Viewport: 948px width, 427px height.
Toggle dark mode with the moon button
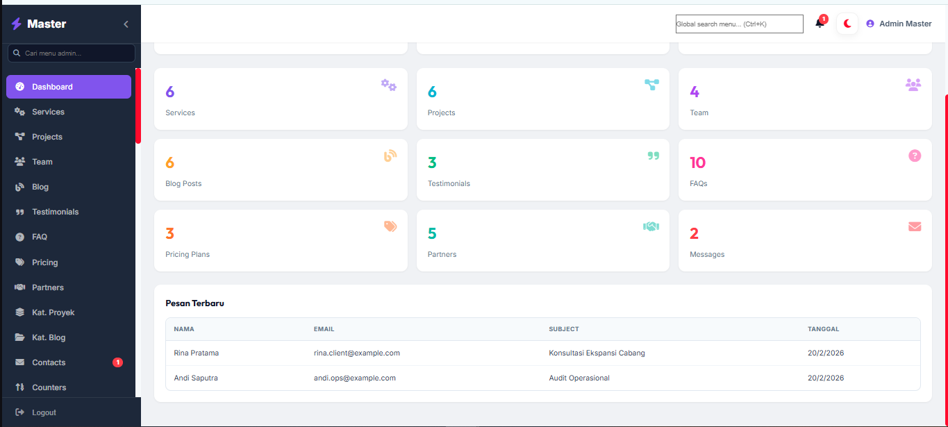tap(847, 23)
